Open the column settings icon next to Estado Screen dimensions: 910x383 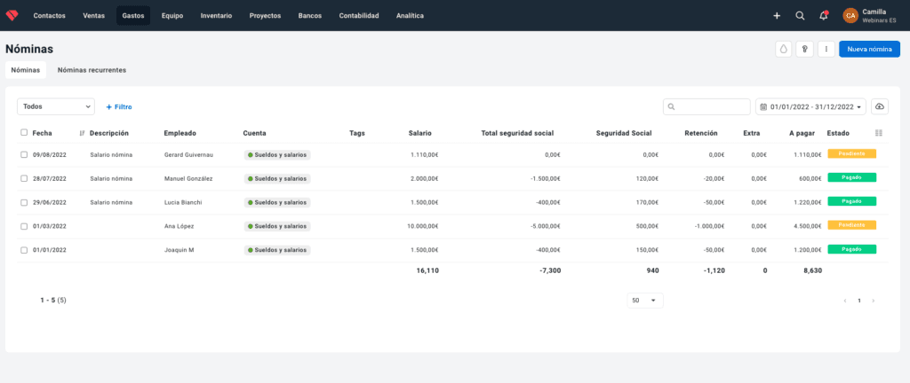[x=879, y=133]
